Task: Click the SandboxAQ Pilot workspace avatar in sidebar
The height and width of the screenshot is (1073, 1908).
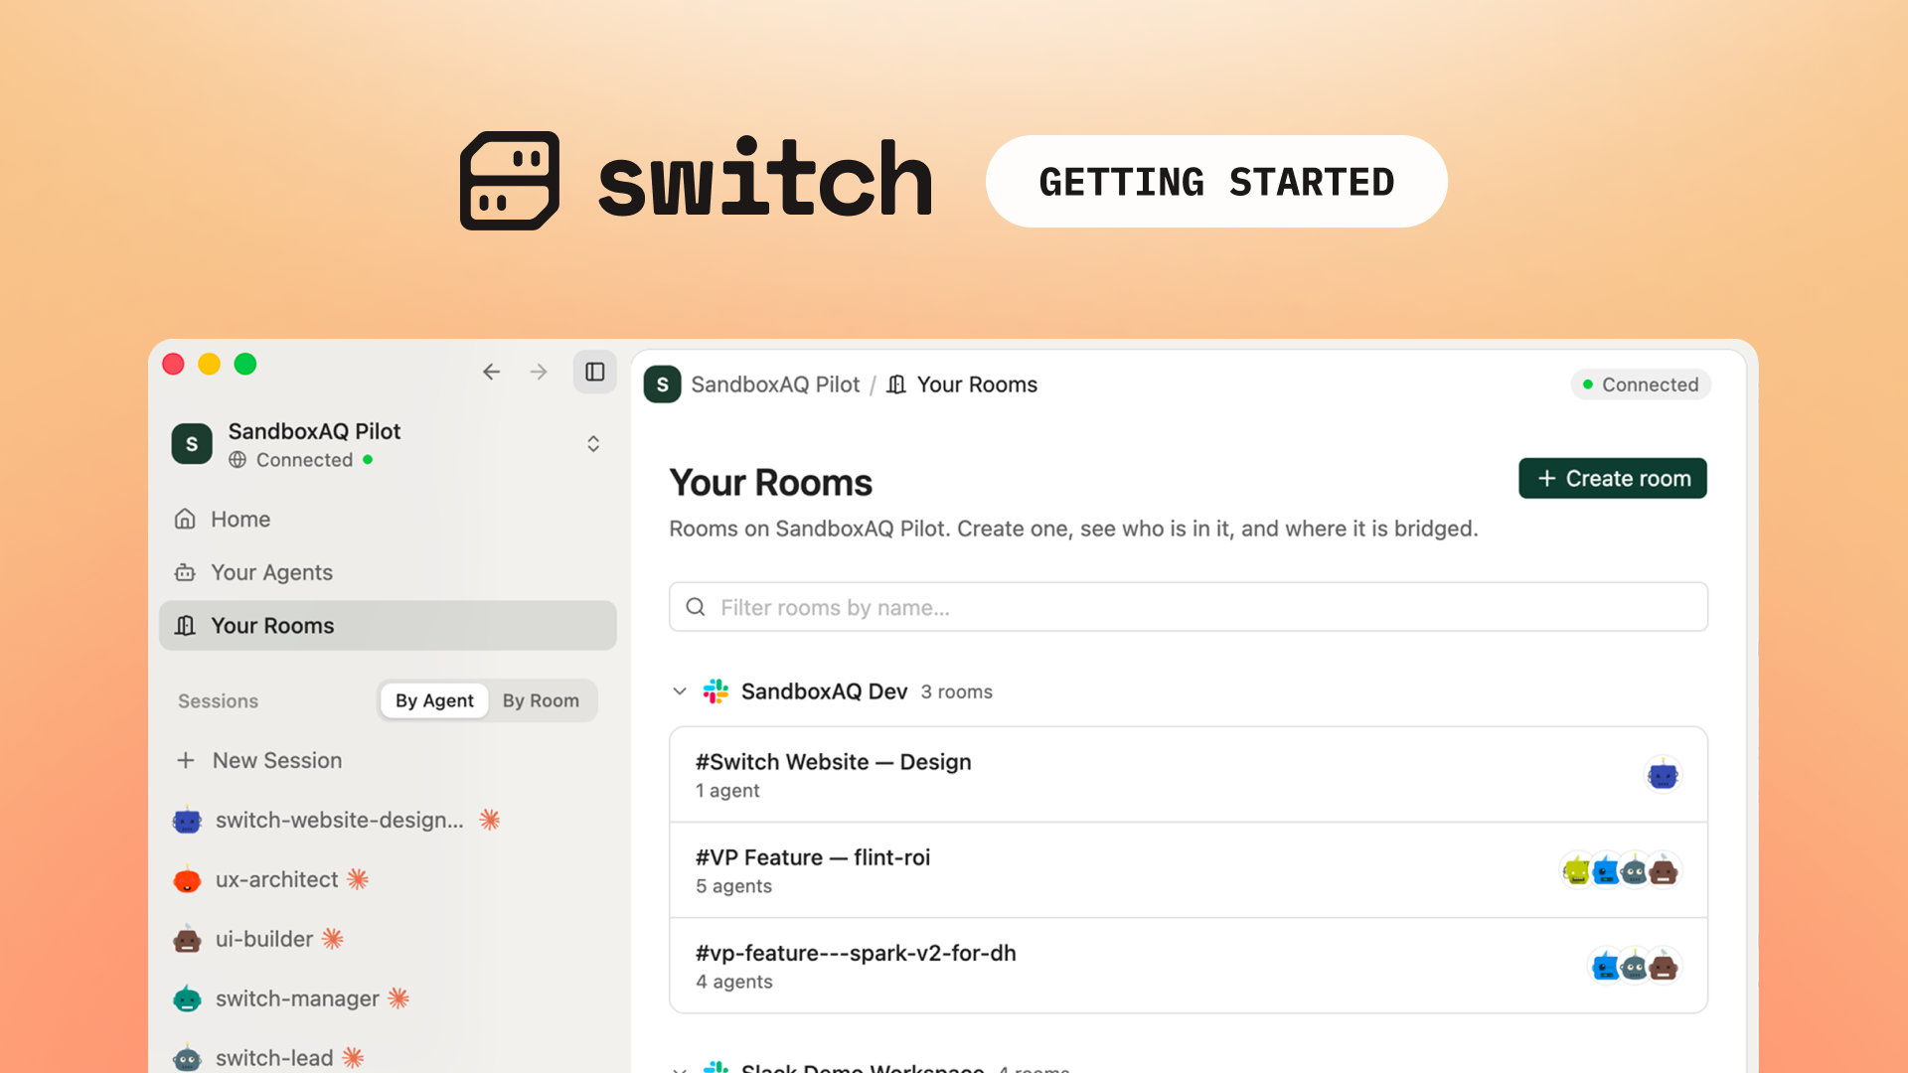Action: pyautogui.click(x=192, y=444)
